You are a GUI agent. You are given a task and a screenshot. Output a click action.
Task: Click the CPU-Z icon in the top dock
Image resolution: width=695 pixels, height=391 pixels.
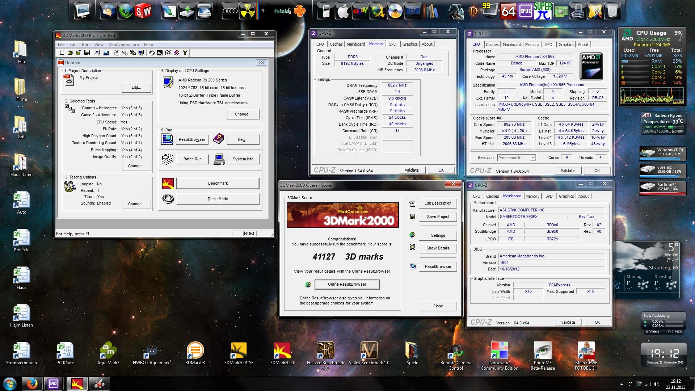tap(525, 11)
